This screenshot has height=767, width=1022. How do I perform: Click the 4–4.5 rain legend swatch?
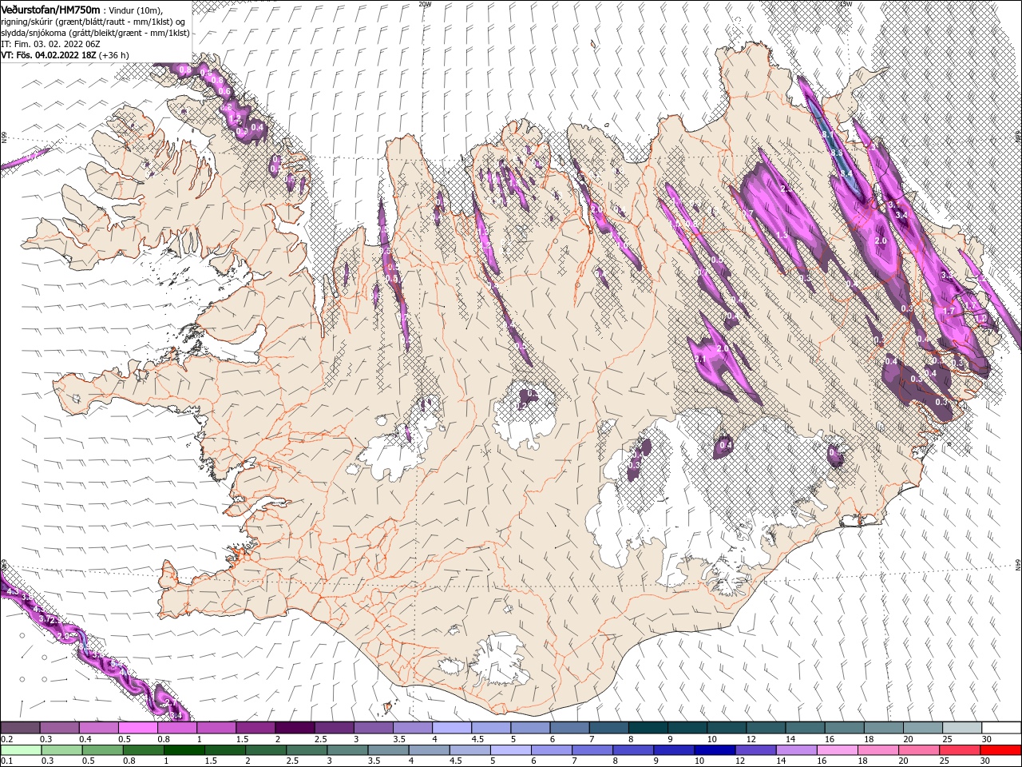click(x=429, y=750)
